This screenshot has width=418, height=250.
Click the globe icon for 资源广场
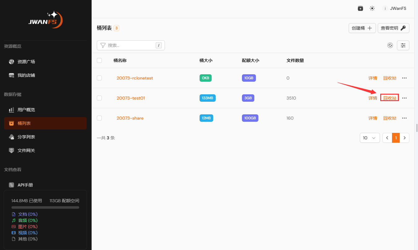tap(11, 62)
